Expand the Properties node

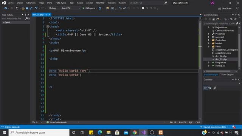click(209, 34)
